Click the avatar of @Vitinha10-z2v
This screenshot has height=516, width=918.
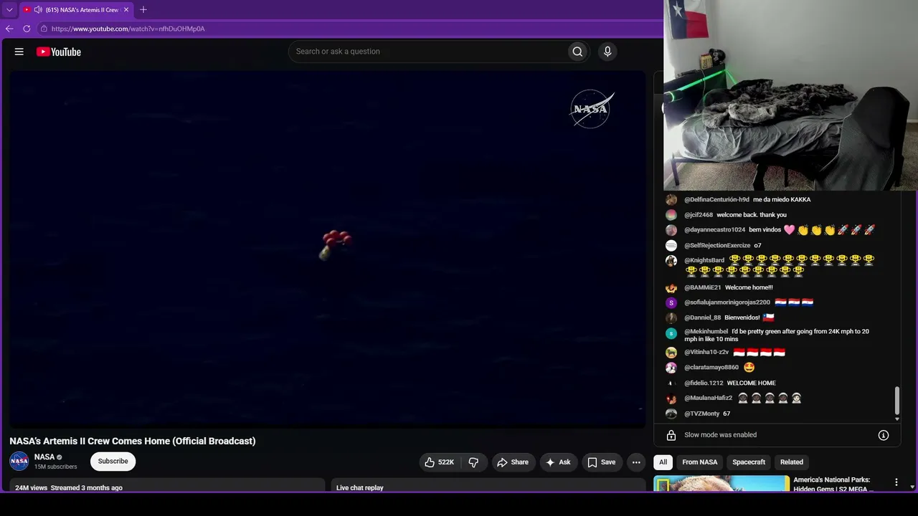[671, 353]
